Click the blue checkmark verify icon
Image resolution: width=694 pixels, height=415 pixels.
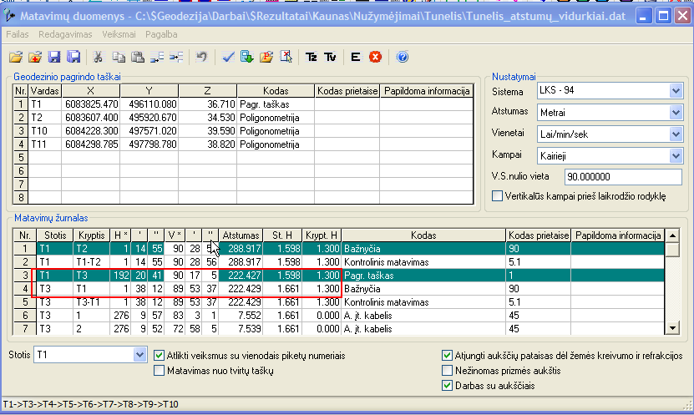pos(228,57)
